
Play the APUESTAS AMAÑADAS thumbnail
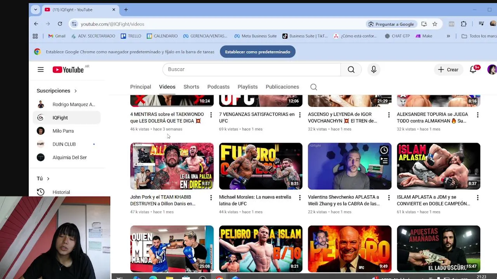[x=438, y=249]
